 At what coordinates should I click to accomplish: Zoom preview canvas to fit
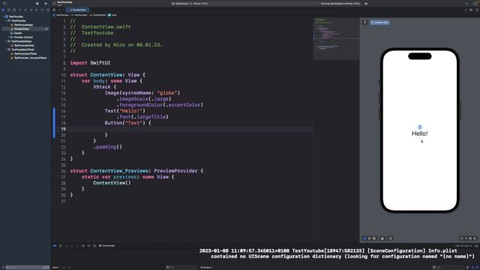click(470, 238)
